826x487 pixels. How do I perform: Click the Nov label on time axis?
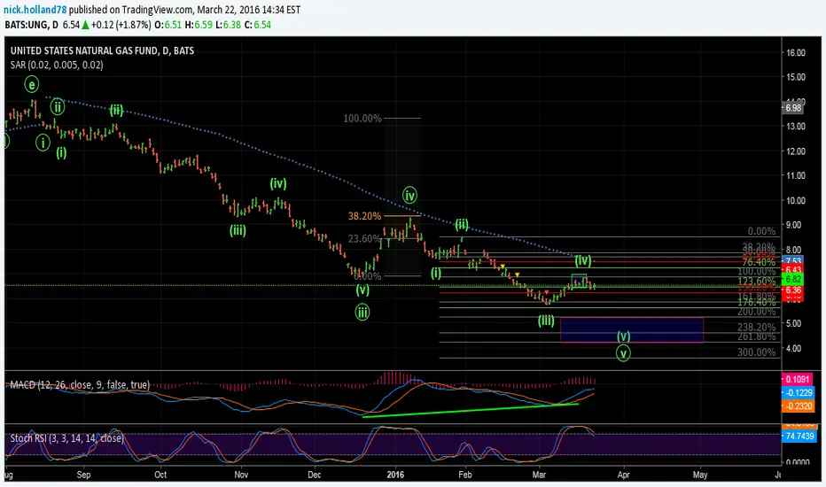coord(241,475)
